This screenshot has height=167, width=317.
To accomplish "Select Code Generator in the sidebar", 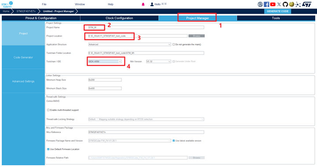I will pyautogui.click(x=23, y=57).
